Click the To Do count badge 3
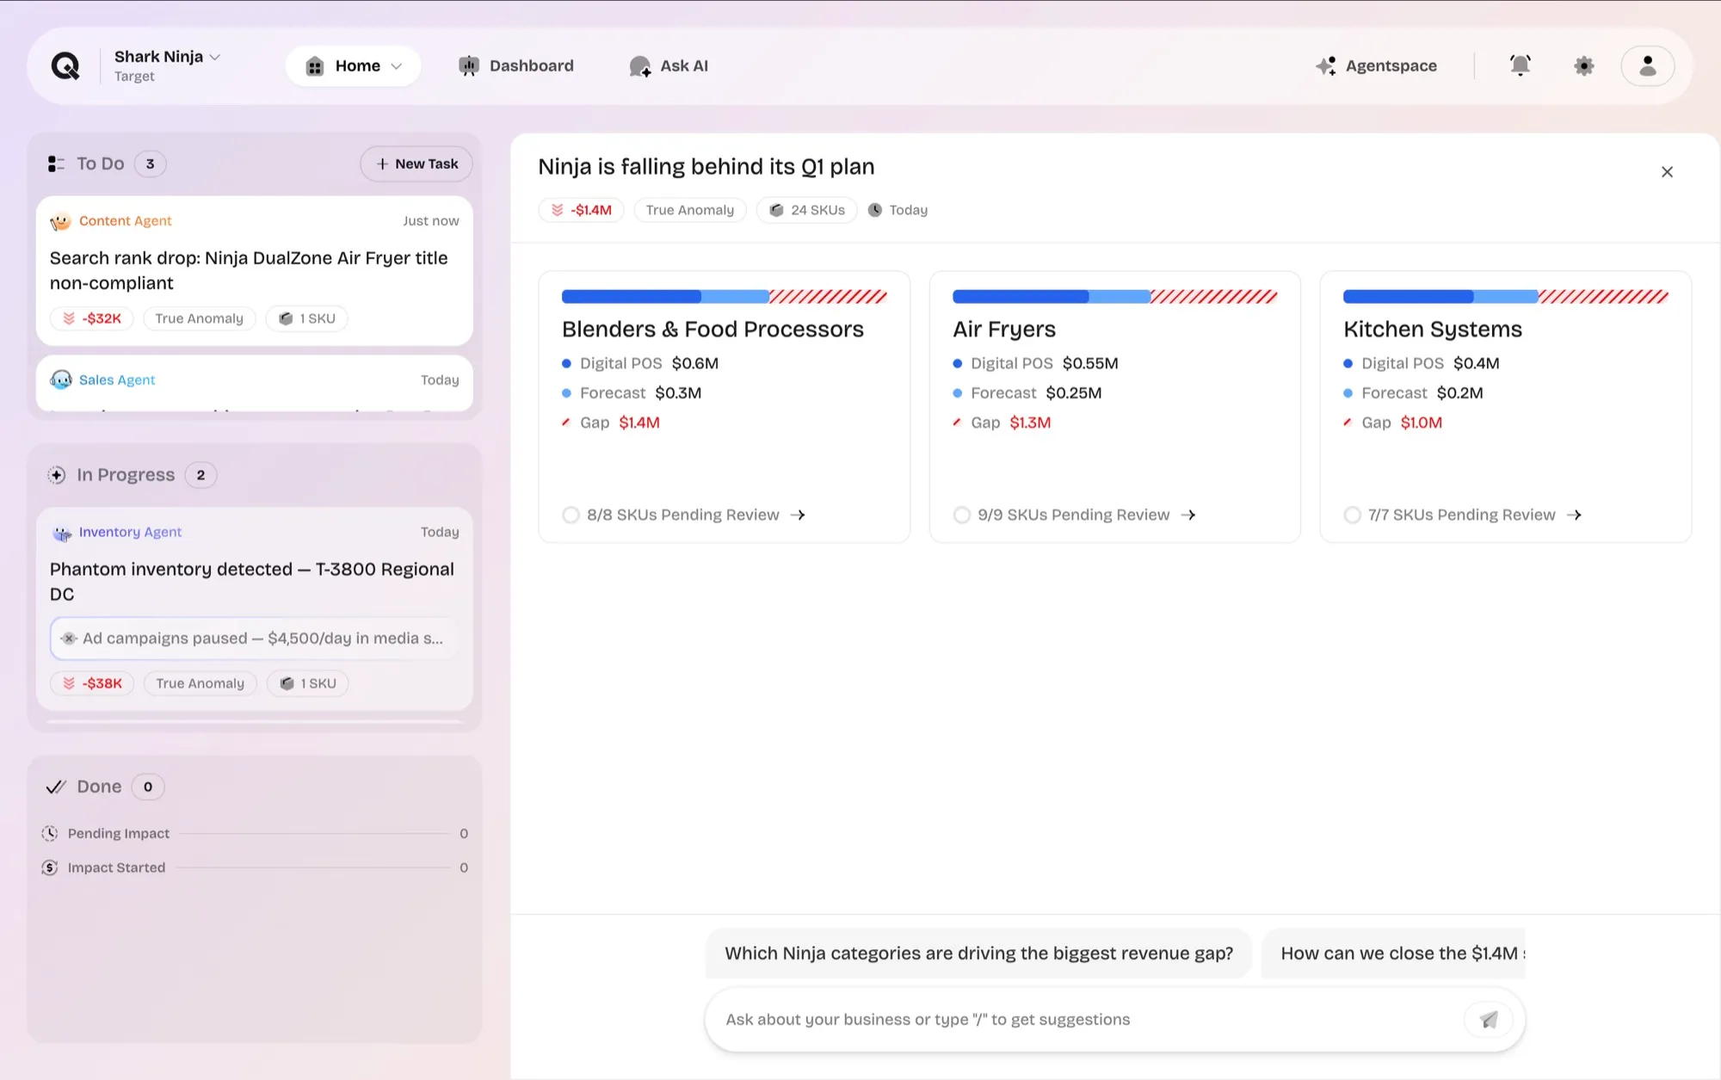 click(150, 164)
